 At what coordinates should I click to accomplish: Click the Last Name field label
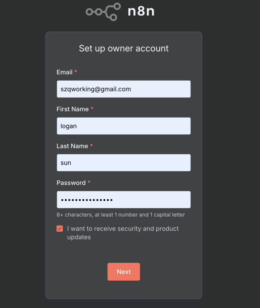[72, 146]
